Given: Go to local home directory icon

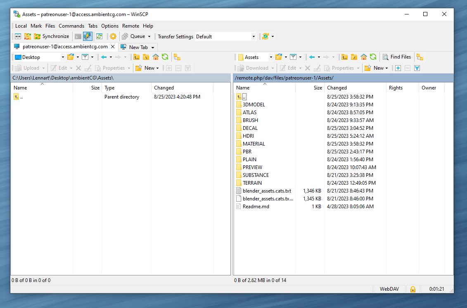Looking at the screenshot, I should (156, 57).
